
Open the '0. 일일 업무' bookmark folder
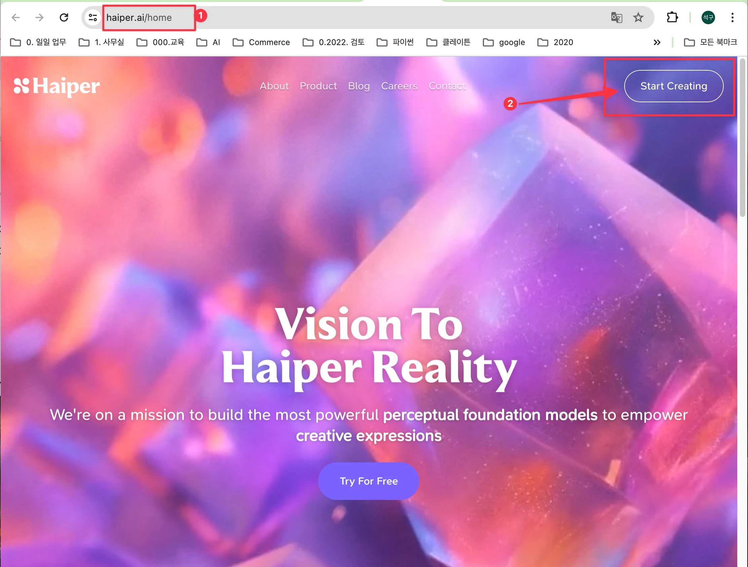38,42
